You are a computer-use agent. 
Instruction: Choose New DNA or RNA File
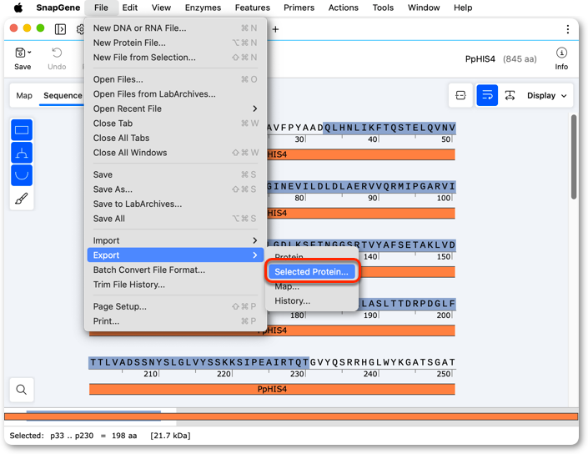pos(175,28)
